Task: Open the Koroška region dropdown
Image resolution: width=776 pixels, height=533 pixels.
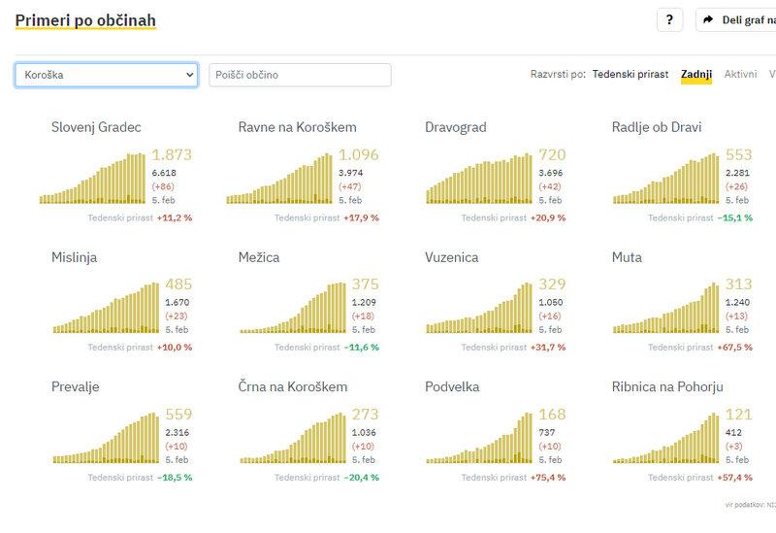Action: pyautogui.click(x=107, y=75)
